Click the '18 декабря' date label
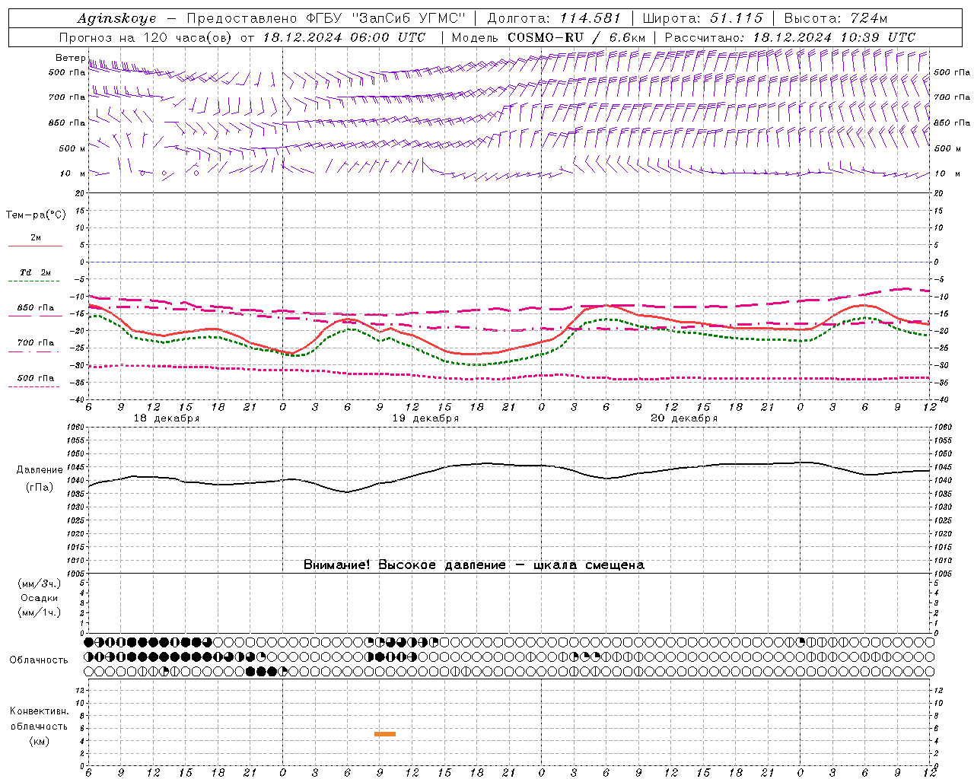The width and height of the screenshot is (974, 779). coord(167,418)
